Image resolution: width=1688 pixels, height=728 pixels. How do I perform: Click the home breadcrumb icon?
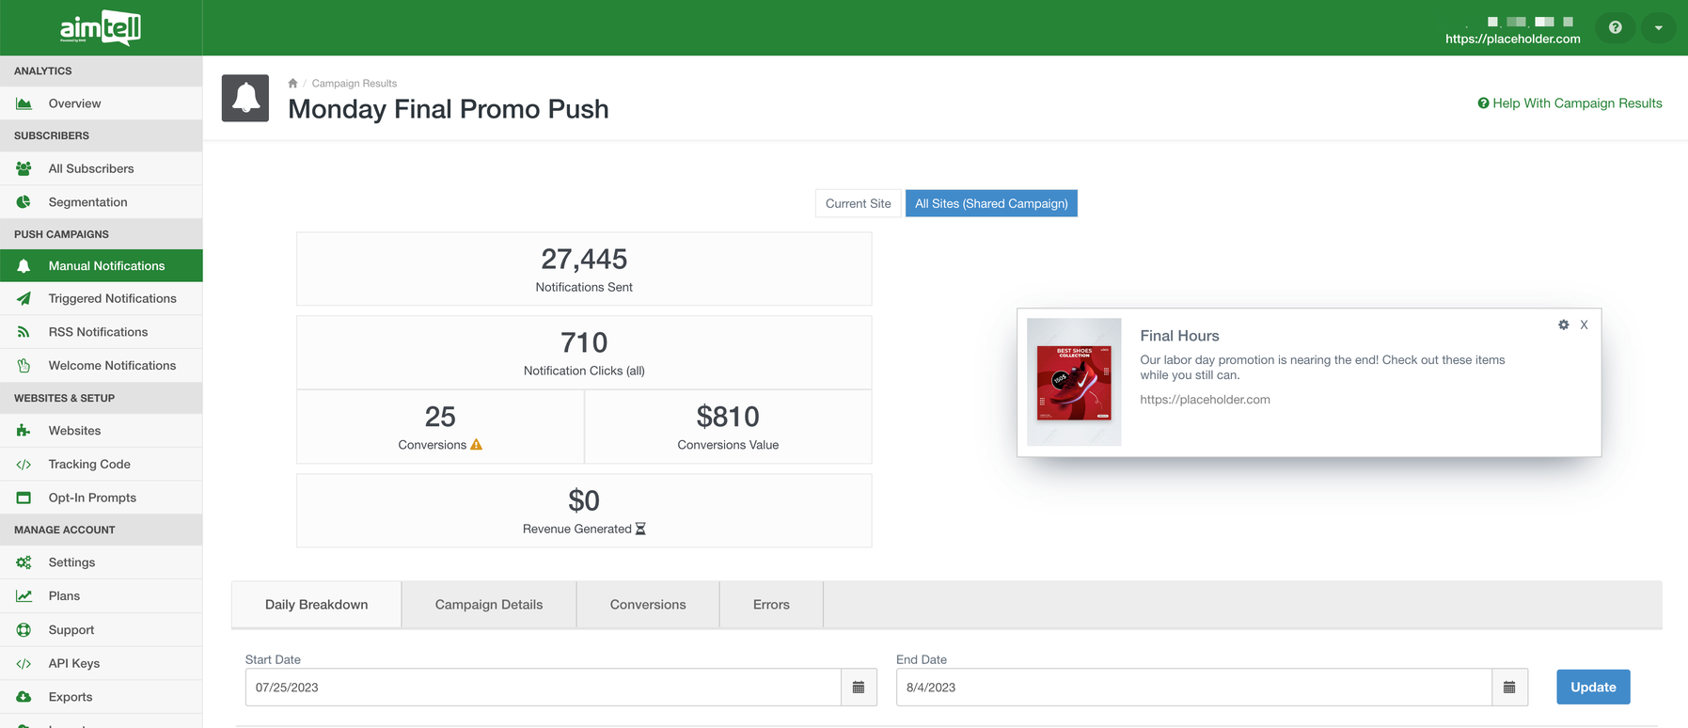pos(292,83)
